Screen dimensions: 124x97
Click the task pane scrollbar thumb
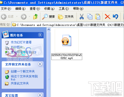49,64
